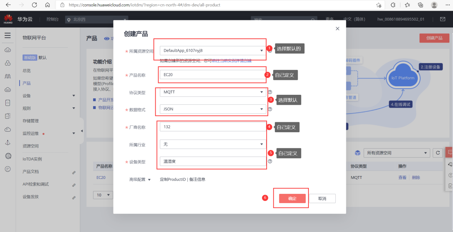The height and width of the screenshot is (232, 453).
Task: Open 存储管理 in the sidebar
Action: 31,121
